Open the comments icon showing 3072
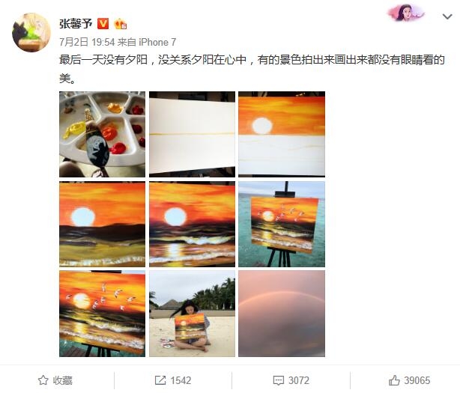Screen dimensions: 460x393 pyautogui.click(x=291, y=380)
